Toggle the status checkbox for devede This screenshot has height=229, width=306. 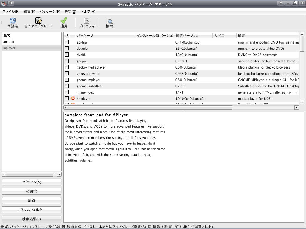67,48
